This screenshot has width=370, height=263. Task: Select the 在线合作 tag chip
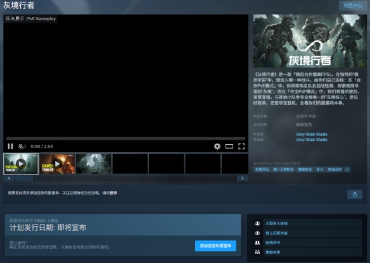335,169
